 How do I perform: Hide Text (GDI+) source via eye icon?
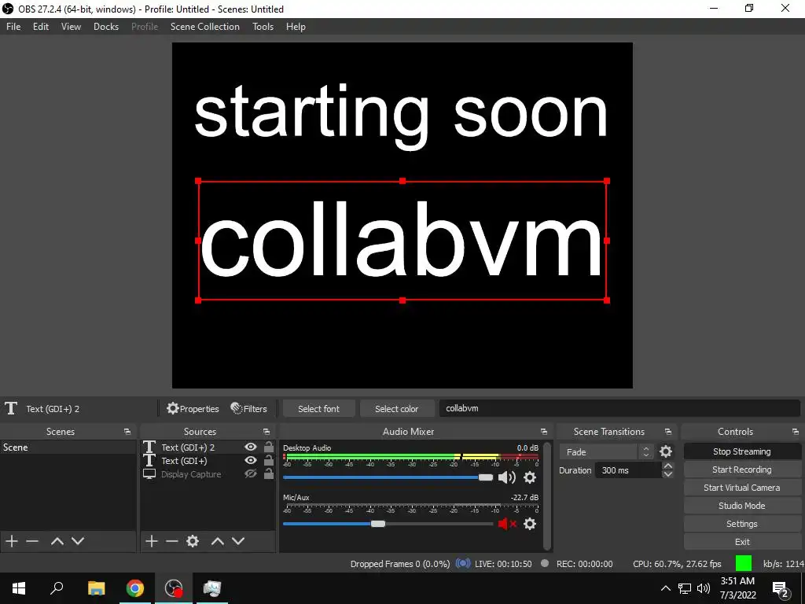251,460
